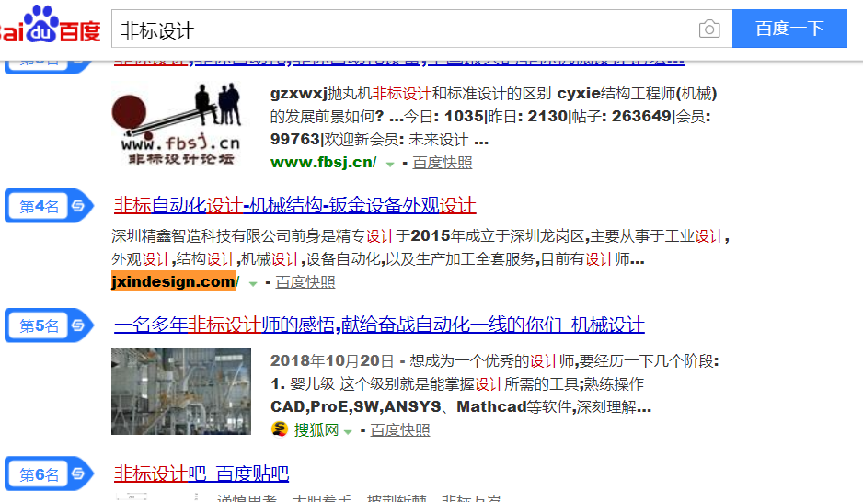Image resolution: width=863 pixels, height=502 pixels.
Task: Click the swirl icon in 第4名 badge
Action: click(x=77, y=206)
